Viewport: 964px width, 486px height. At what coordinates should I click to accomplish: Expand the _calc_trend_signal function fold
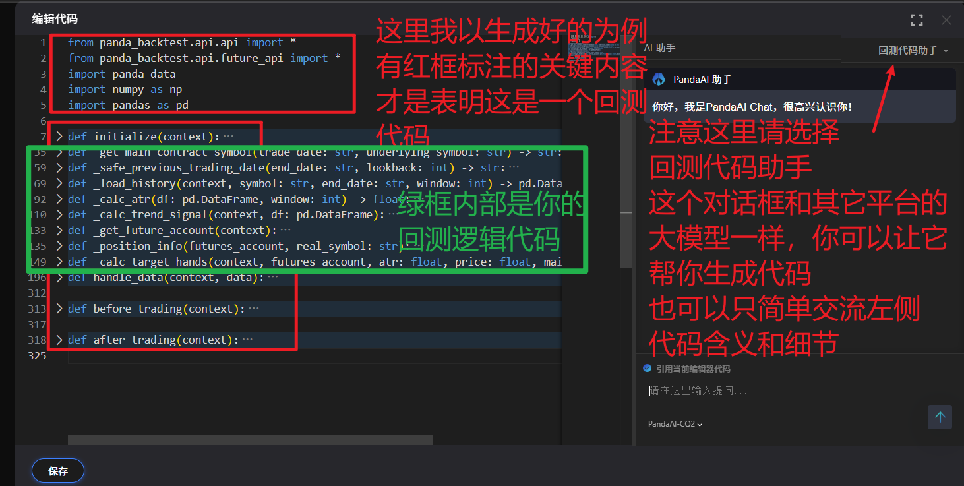click(59, 214)
